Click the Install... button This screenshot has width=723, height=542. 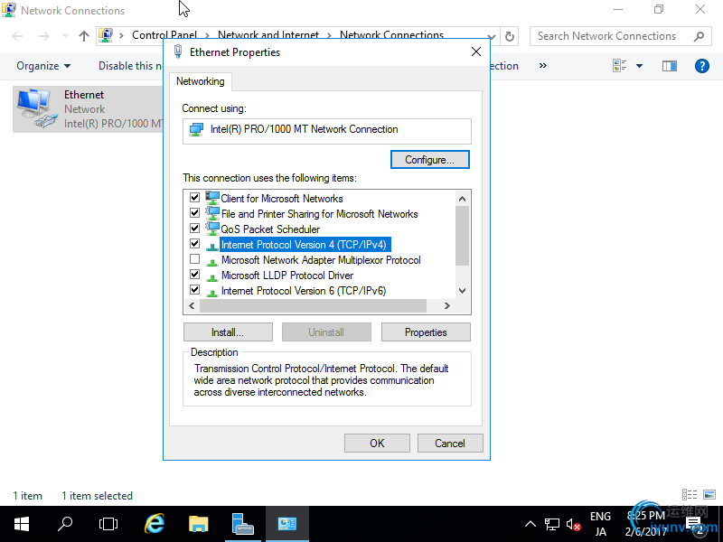pyautogui.click(x=228, y=332)
